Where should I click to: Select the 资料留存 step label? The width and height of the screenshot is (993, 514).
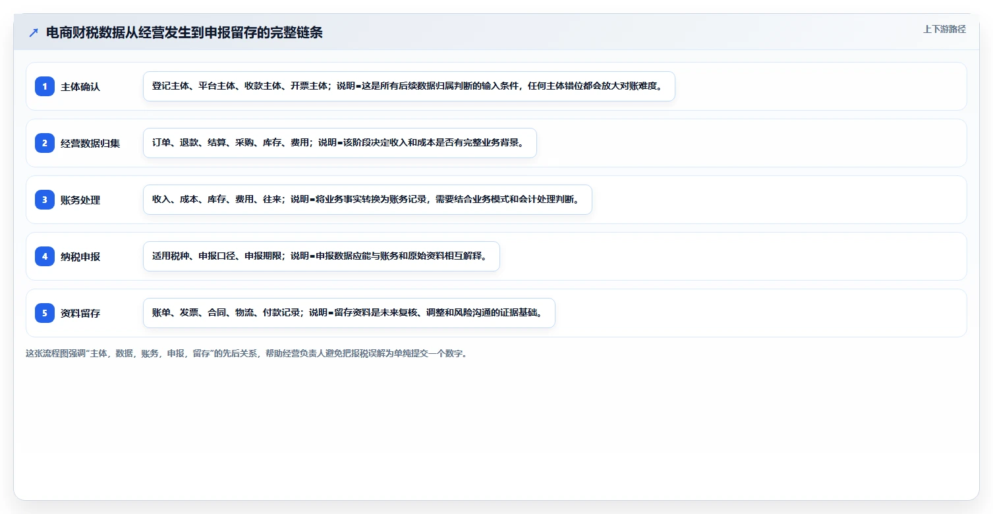[80, 313]
